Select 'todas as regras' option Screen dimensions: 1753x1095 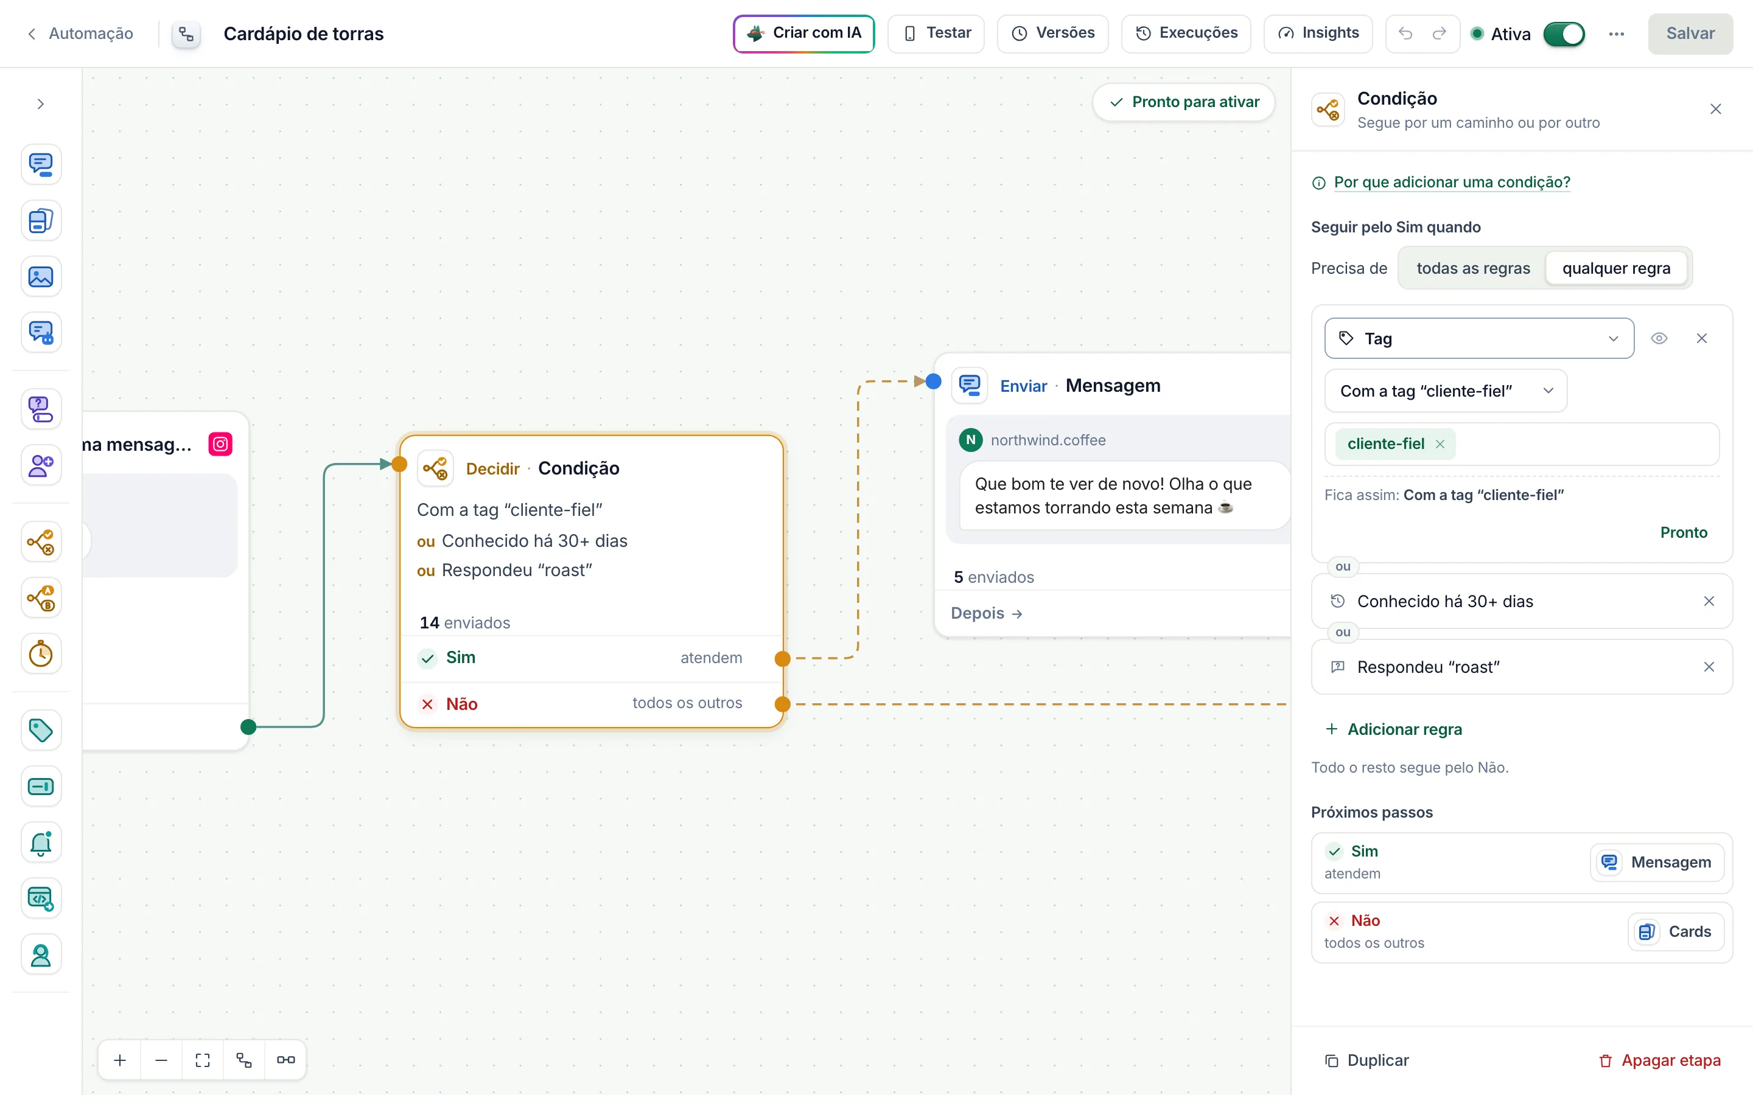click(1472, 268)
